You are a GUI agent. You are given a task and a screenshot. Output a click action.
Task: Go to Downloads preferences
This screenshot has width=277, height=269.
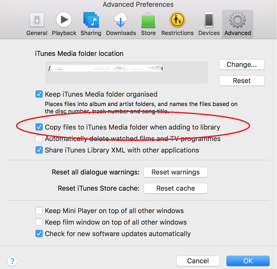pos(121,24)
